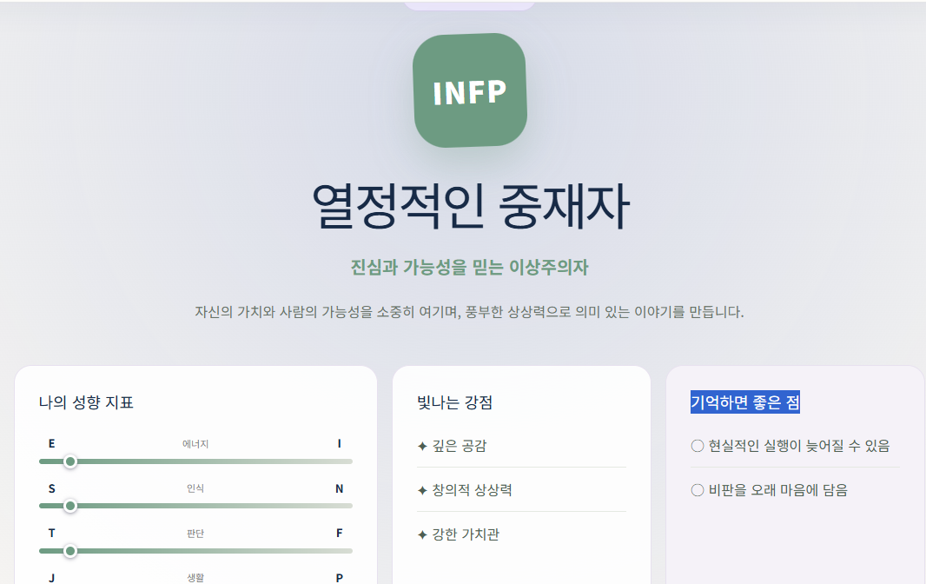The image size is (926, 584).
Task: Click the sparkle icon beside 창의적 상상력
Action: point(422,491)
